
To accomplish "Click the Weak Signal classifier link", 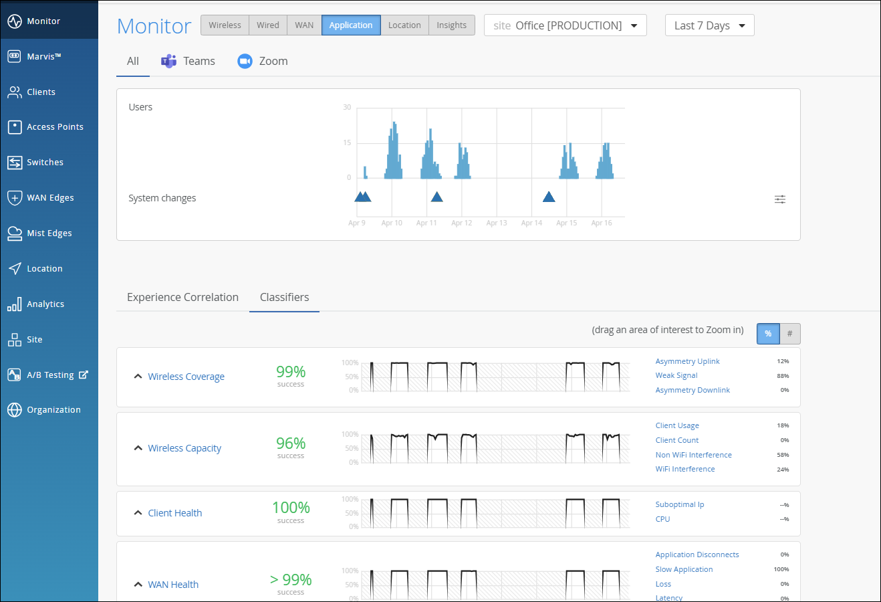I will pyautogui.click(x=676, y=376).
